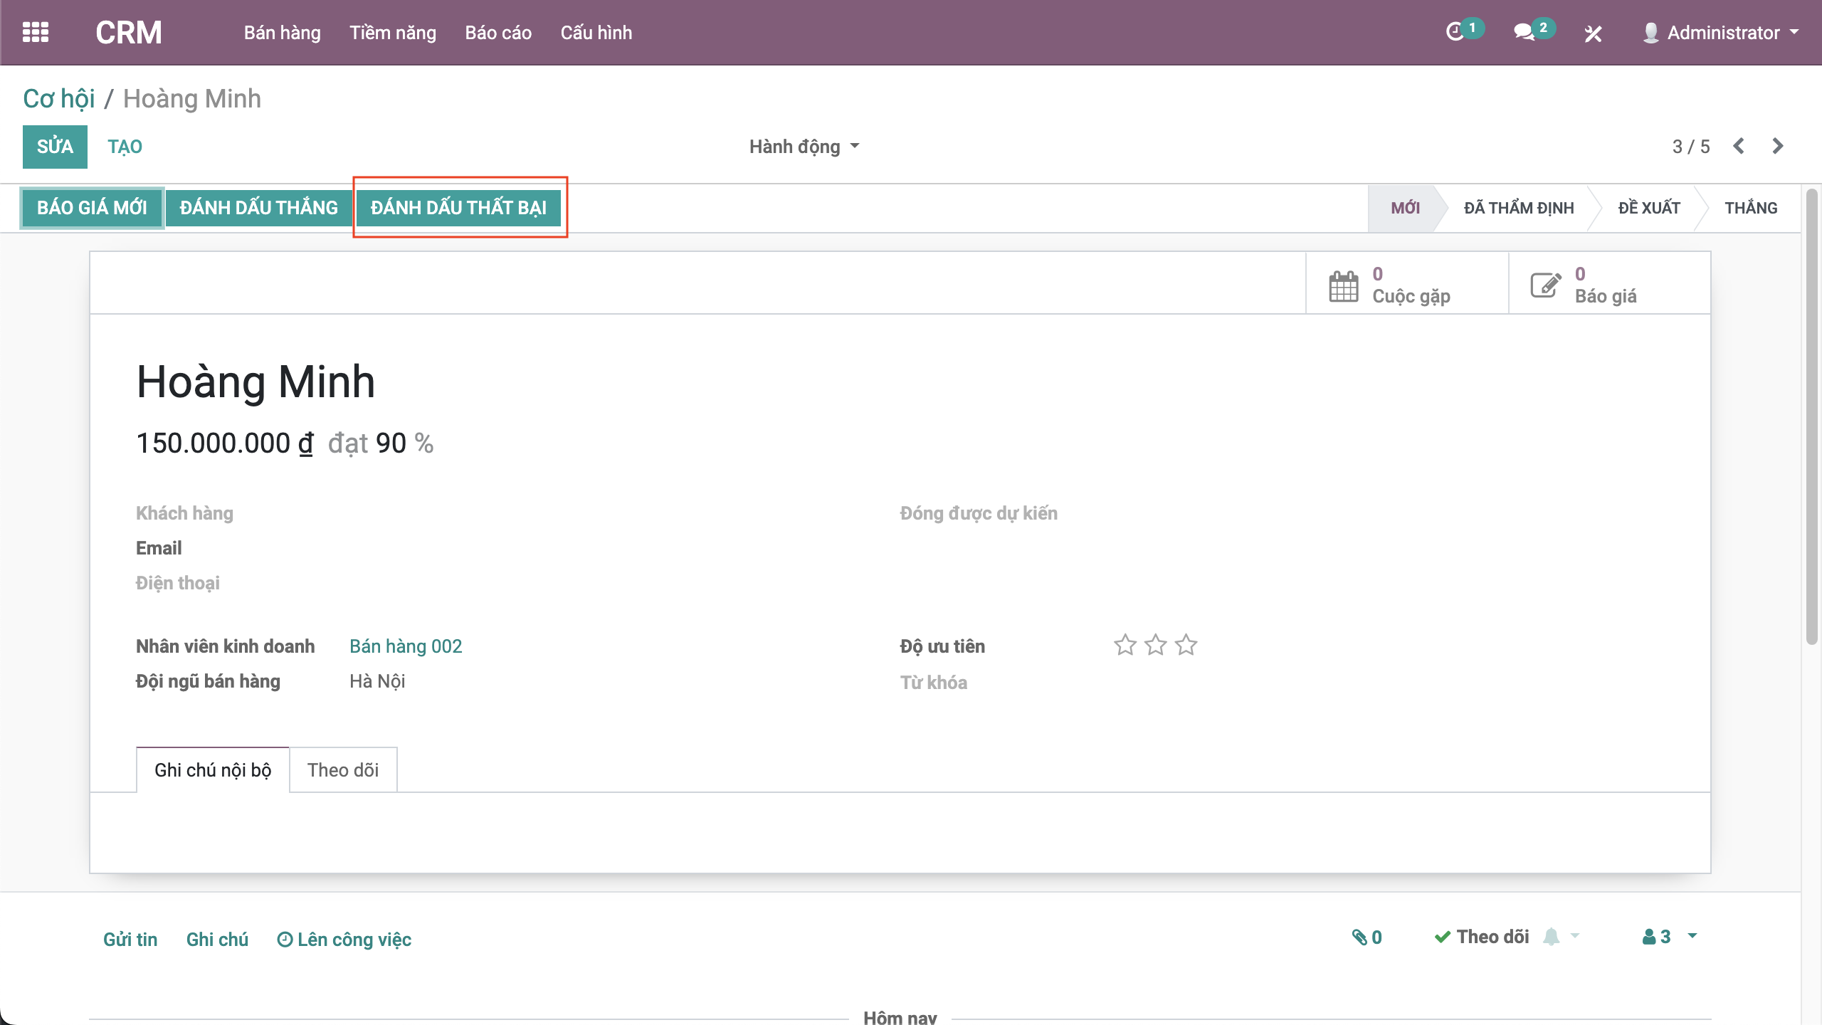Set priority to third star

(1186, 645)
